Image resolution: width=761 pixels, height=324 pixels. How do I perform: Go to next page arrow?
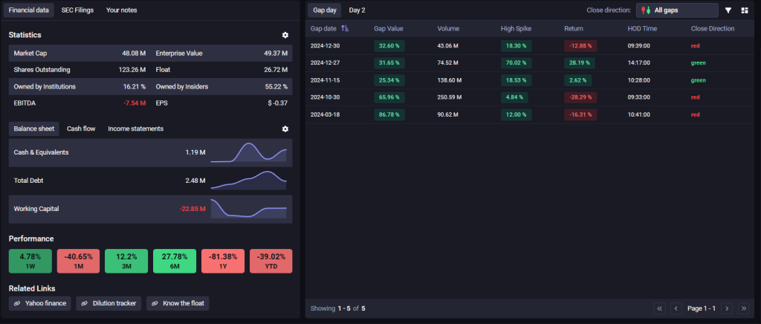(727, 308)
